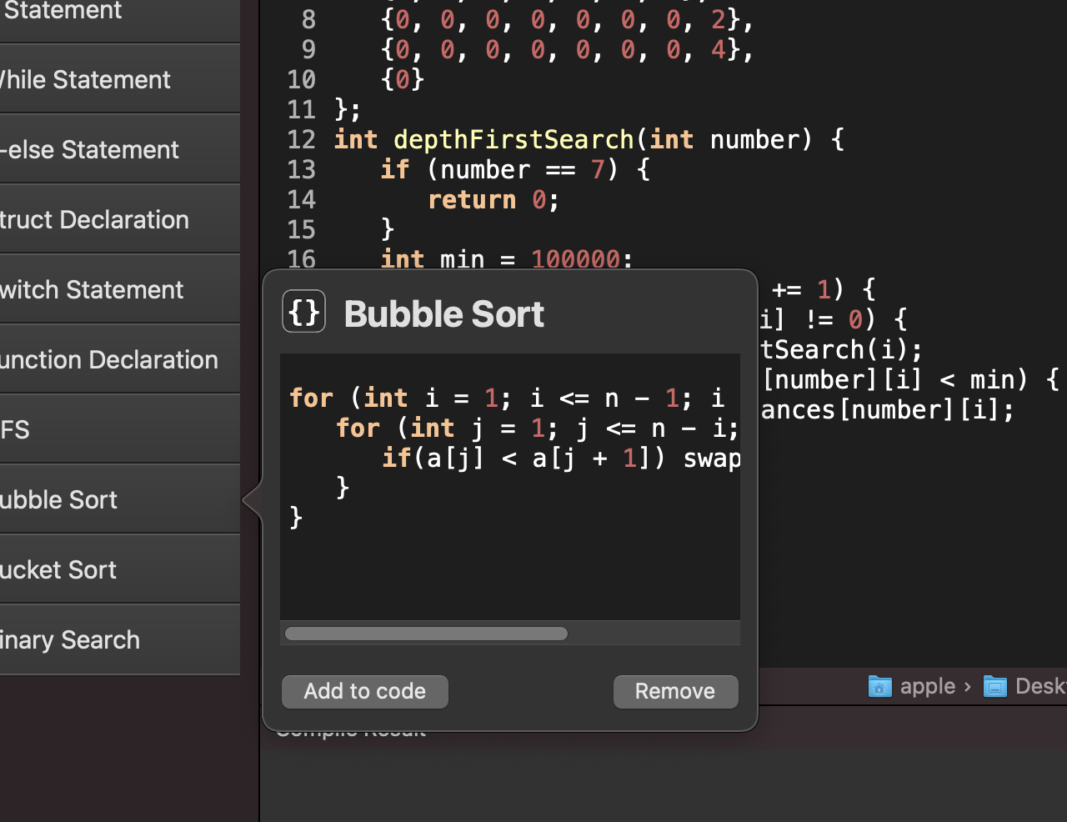This screenshot has width=1067, height=822.
Task: Select the Binary Search snippet in the sidebar
Action: coord(120,639)
